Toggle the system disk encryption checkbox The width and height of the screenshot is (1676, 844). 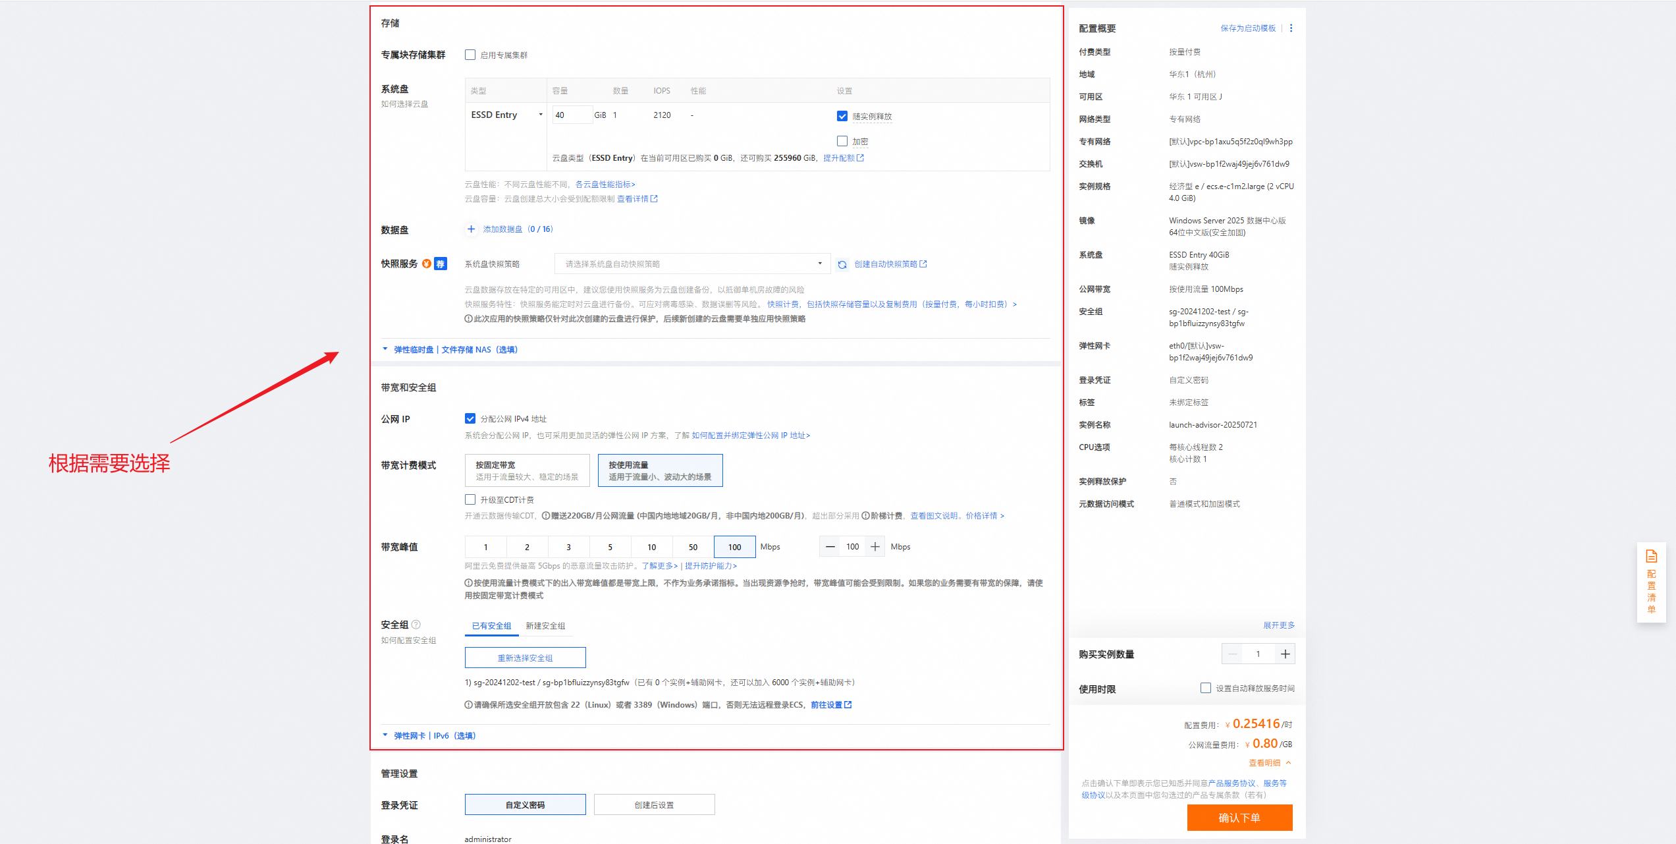click(842, 142)
